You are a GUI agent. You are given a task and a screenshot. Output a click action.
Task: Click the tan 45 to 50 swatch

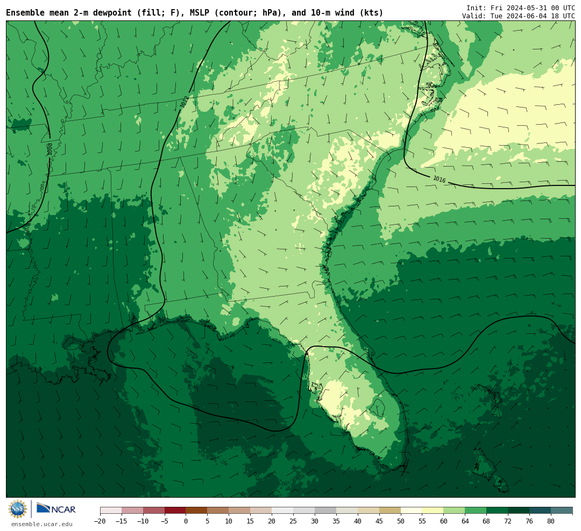390,510
